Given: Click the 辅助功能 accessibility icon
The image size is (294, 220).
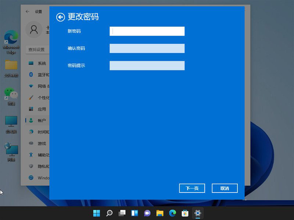Looking at the screenshot, I should click(x=31, y=155).
